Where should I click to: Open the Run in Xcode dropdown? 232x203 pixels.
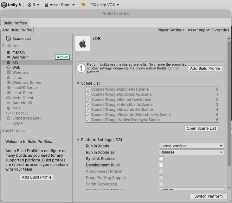tap(192, 146)
